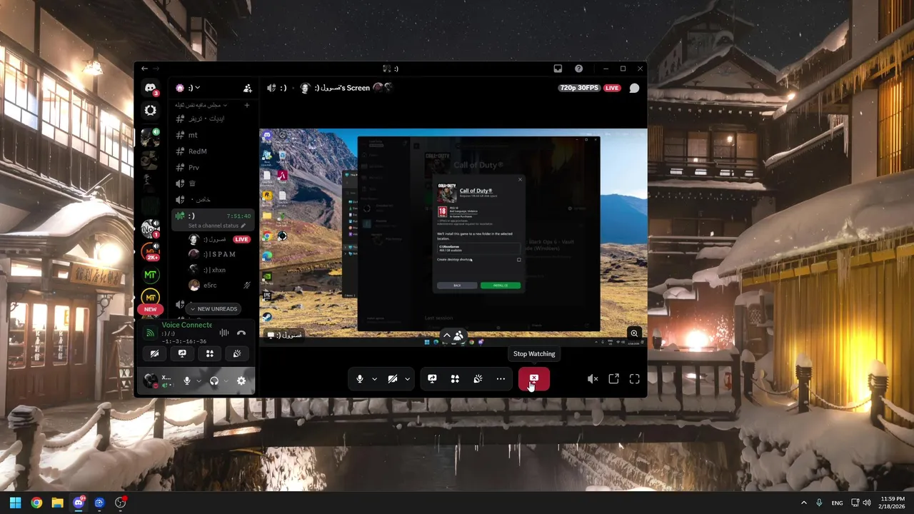Enter fullscreen stream view
The image size is (914, 514).
point(634,379)
